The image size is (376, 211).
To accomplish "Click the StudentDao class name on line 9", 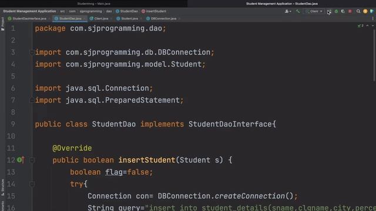I will 113,124.
